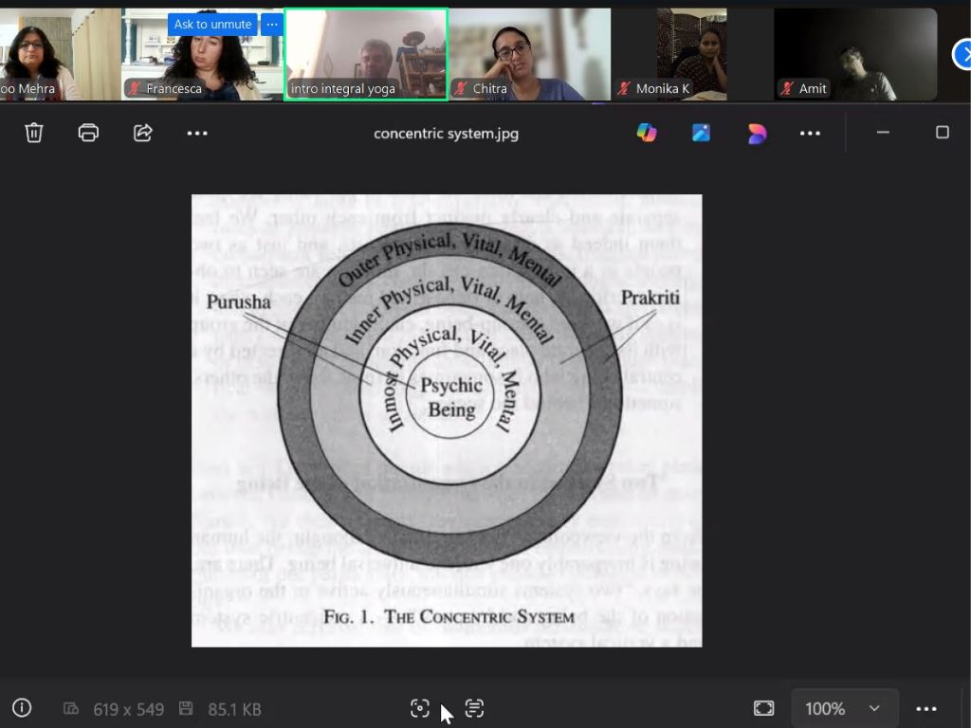Share the image using share icon
The width and height of the screenshot is (971, 728).
tap(143, 133)
